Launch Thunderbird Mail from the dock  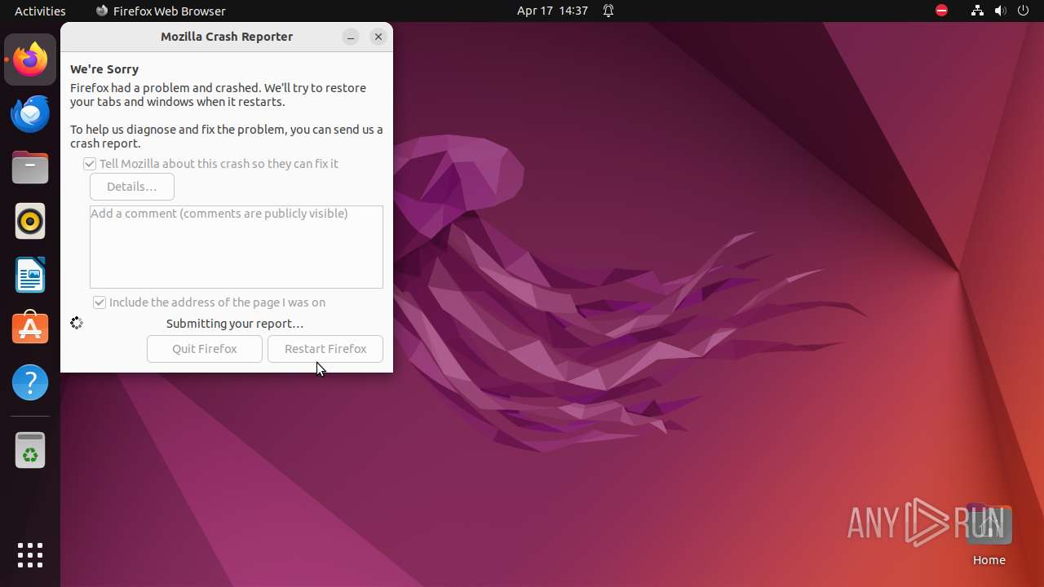point(30,113)
